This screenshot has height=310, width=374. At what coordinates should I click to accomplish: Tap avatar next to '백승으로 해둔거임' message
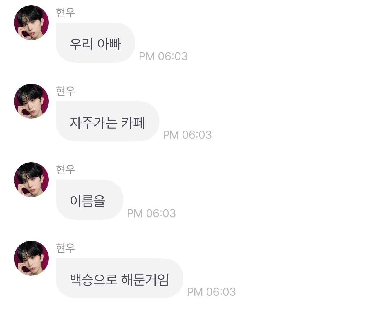pyautogui.click(x=31, y=258)
